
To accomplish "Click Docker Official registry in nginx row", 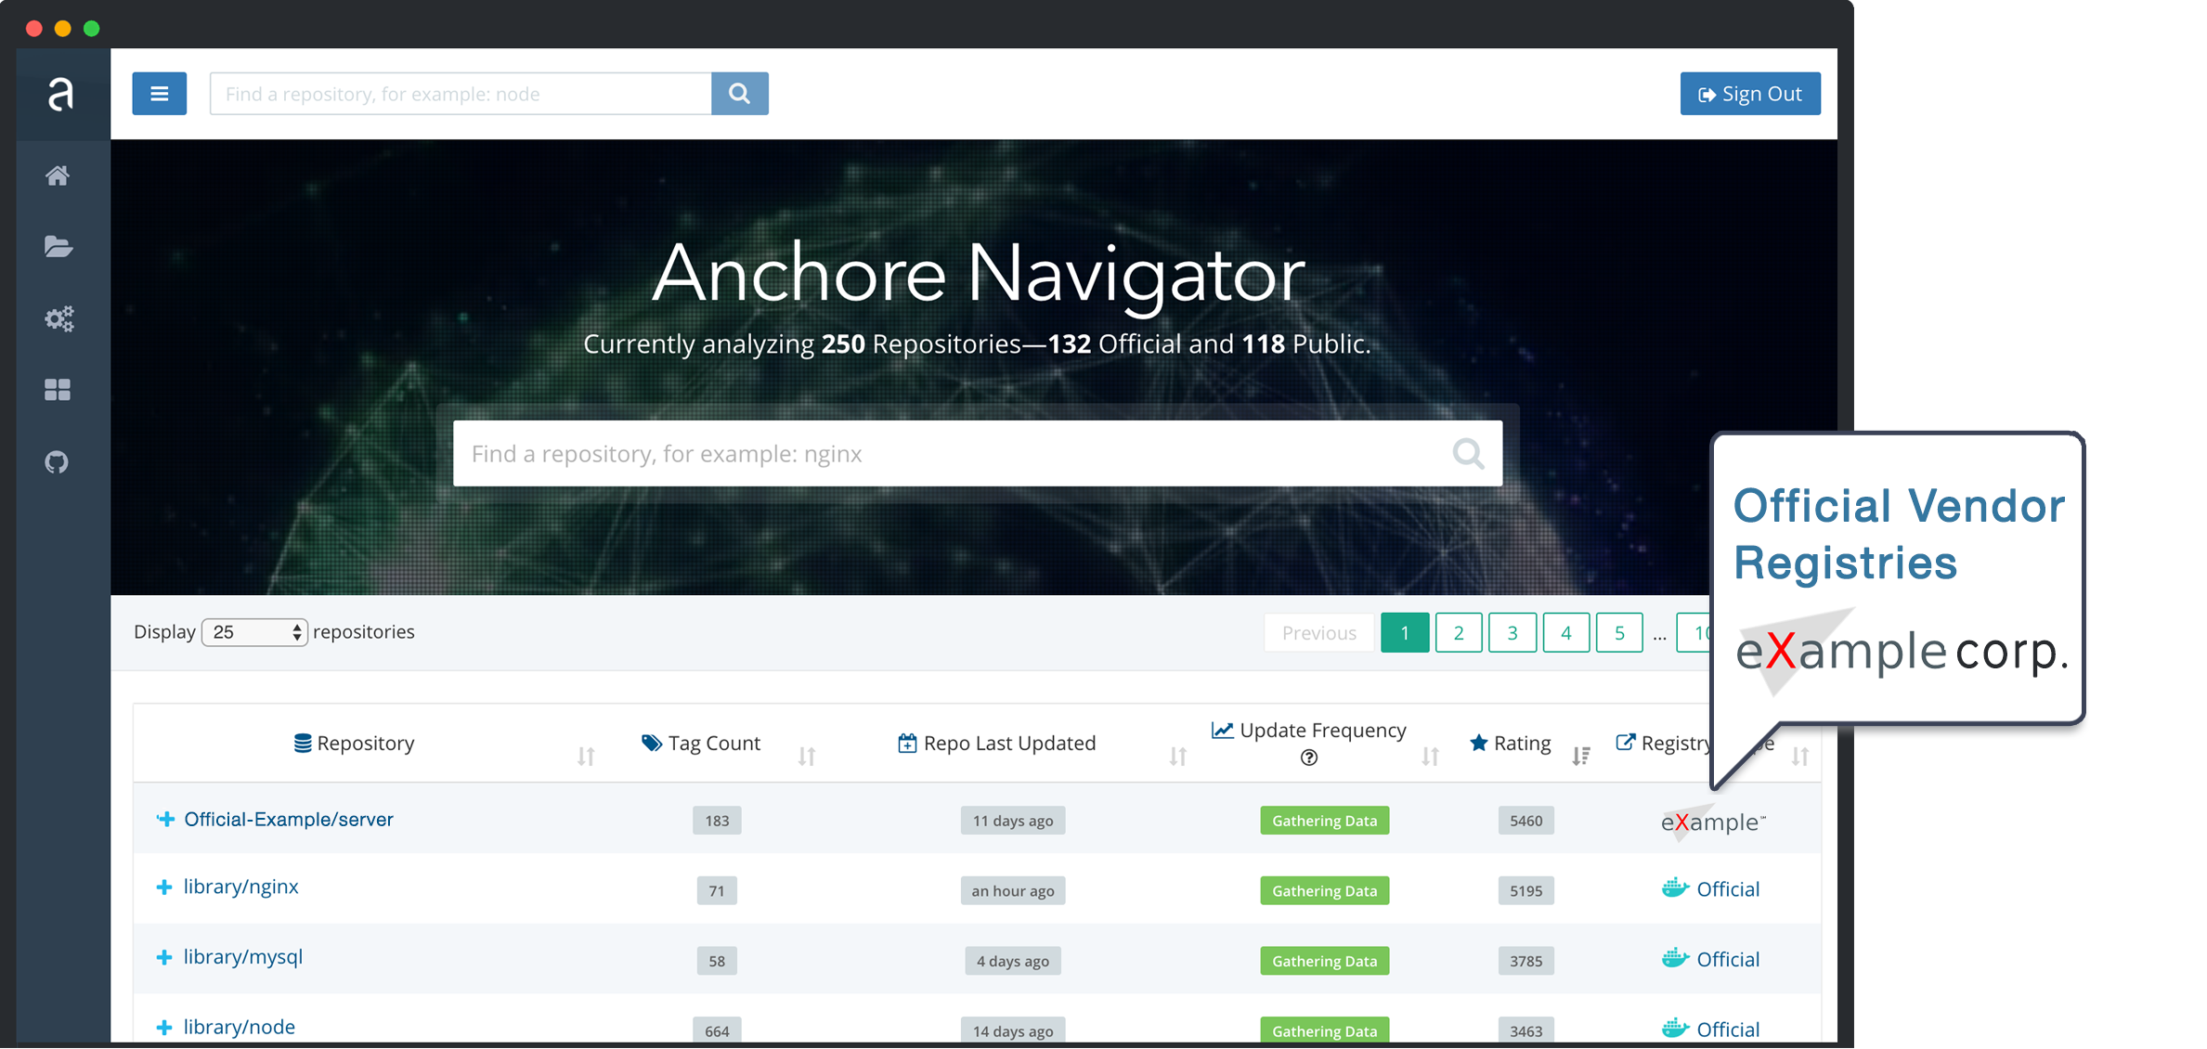I will pyautogui.click(x=1710, y=889).
